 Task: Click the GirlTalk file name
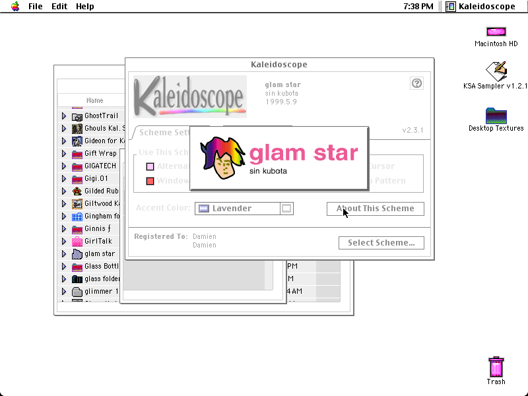click(98, 241)
